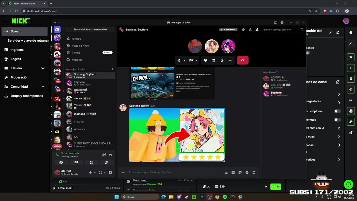
Task: Open Drops y recompensas in Kick sidebar
Action: (25, 96)
